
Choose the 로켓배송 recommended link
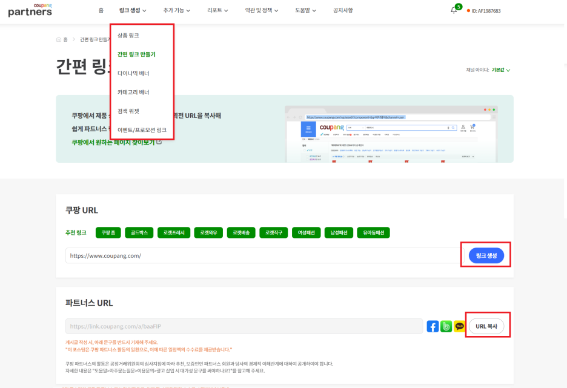pyautogui.click(x=241, y=232)
